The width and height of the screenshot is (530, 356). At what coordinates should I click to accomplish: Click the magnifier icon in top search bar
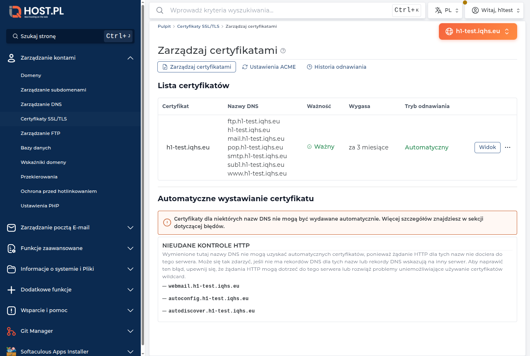click(160, 10)
